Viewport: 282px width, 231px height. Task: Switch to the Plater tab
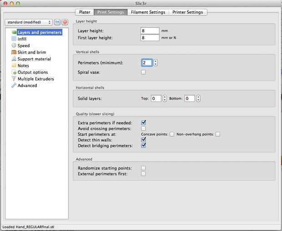tap(85, 12)
